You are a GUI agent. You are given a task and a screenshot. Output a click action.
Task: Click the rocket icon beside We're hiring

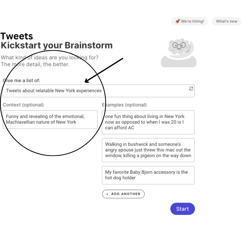pyautogui.click(x=177, y=21)
